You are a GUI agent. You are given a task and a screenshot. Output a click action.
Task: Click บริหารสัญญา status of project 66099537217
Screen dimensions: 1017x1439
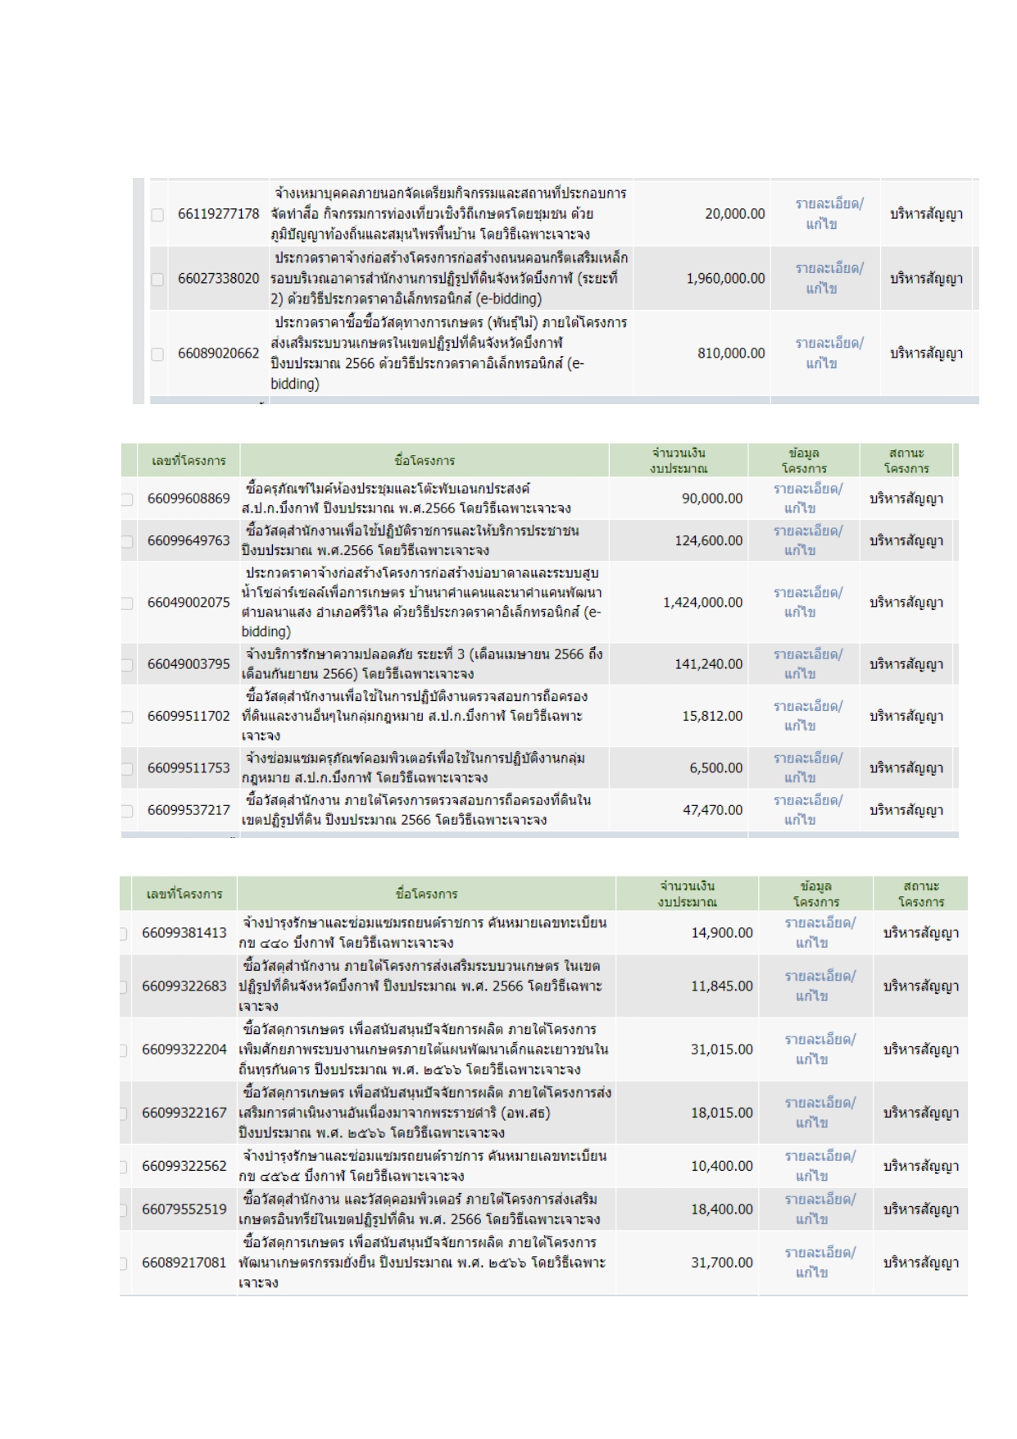pos(906,810)
